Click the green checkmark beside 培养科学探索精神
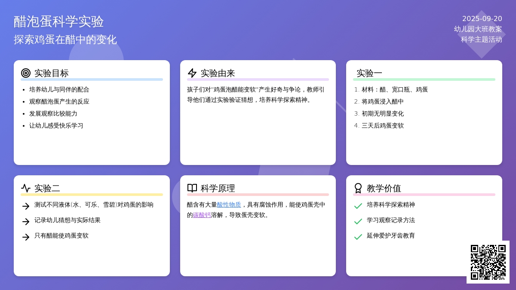This screenshot has height=290, width=516. [358, 206]
